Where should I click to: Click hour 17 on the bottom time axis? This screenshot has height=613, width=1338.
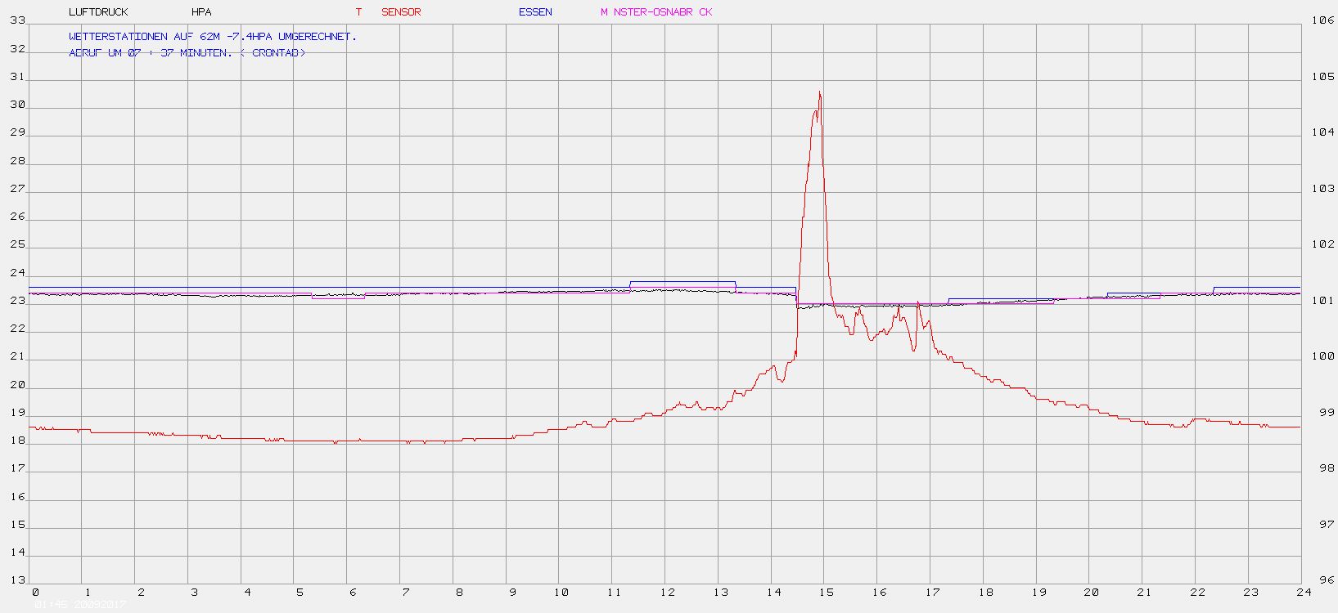coord(932,592)
